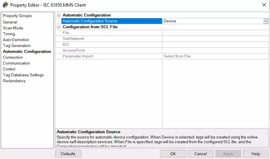This screenshot has height=159, width=270.
Task: Click the File property label
Action: click(66, 33)
